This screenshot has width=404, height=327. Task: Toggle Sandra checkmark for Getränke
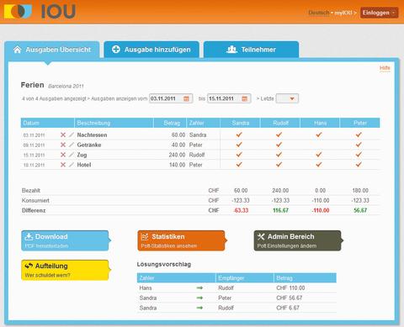[x=239, y=145]
